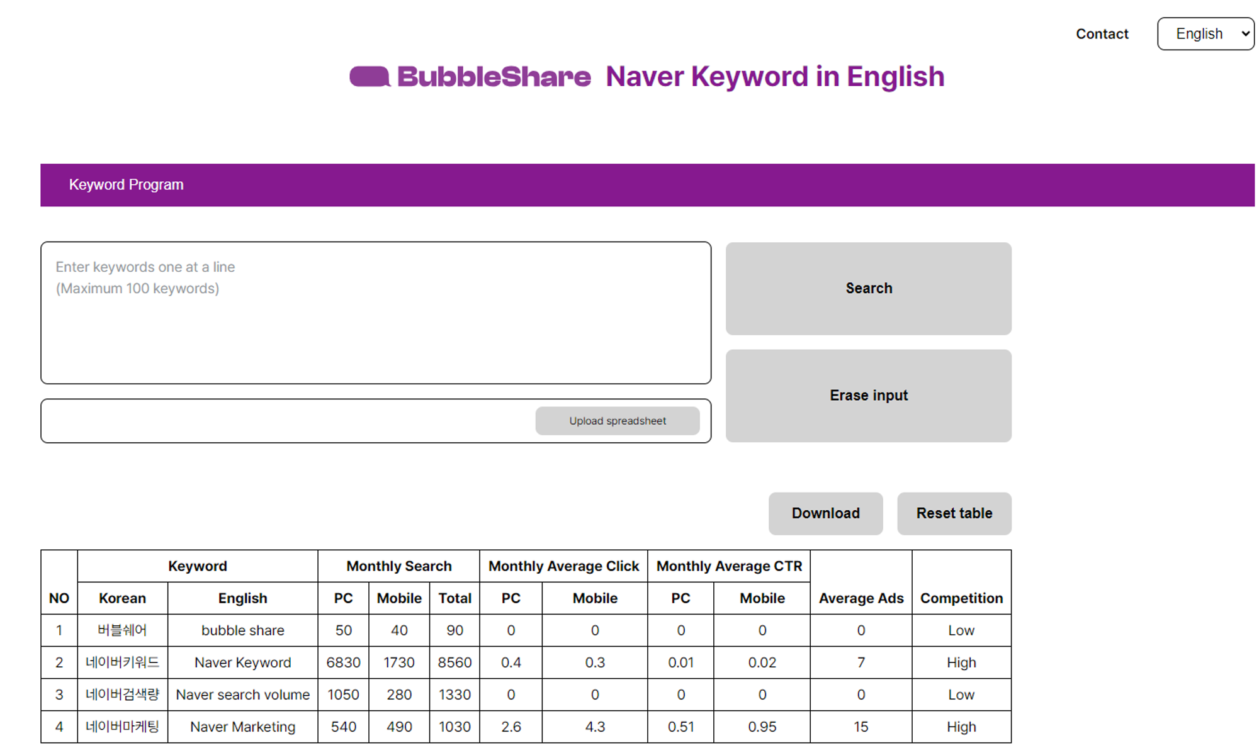The height and width of the screenshot is (748, 1259).
Task: Open the Contact link
Action: point(1102,34)
